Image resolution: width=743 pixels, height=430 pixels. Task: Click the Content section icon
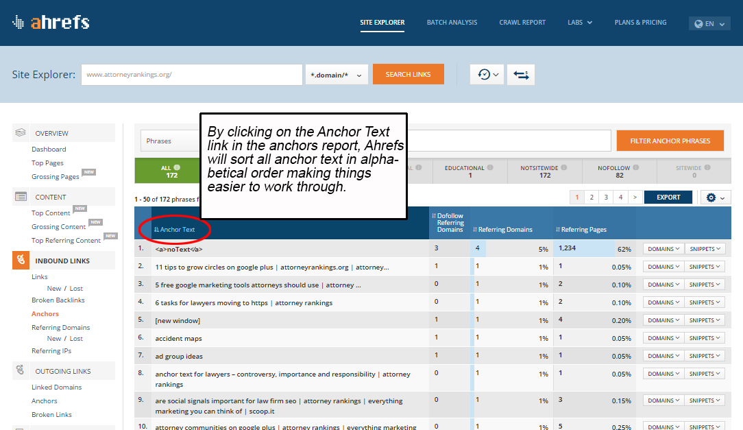tap(21, 197)
